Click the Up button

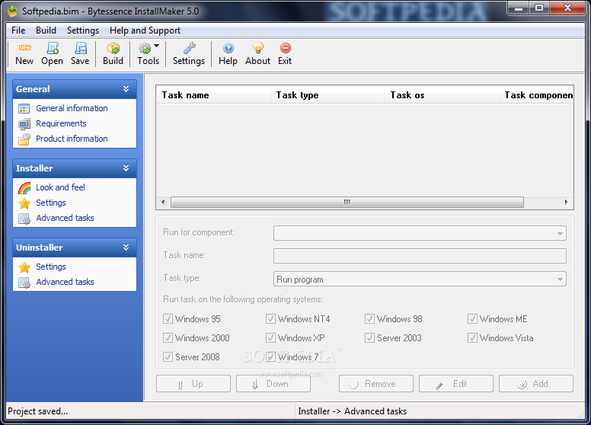[x=193, y=384]
